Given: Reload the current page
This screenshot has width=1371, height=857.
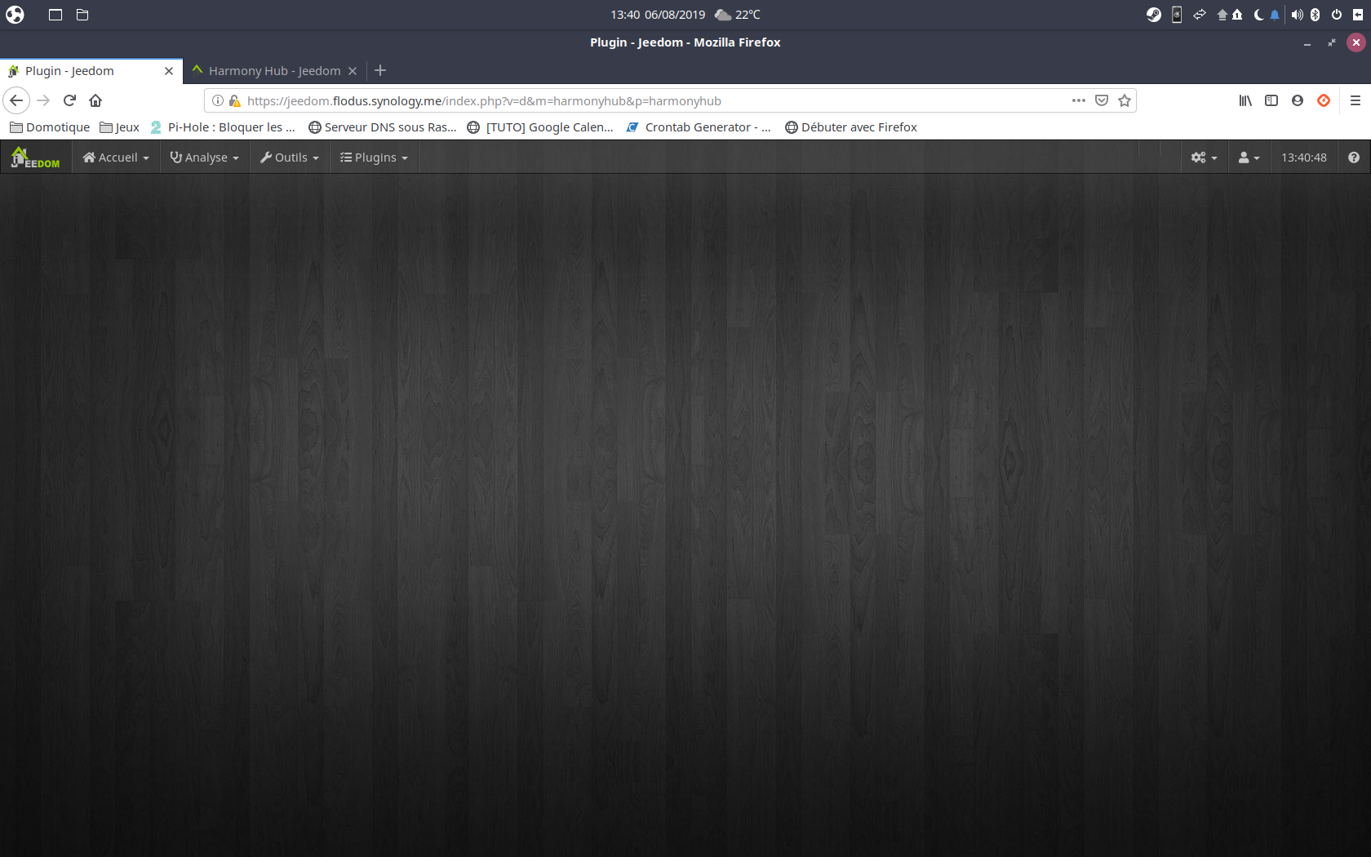Looking at the screenshot, I should 69,100.
